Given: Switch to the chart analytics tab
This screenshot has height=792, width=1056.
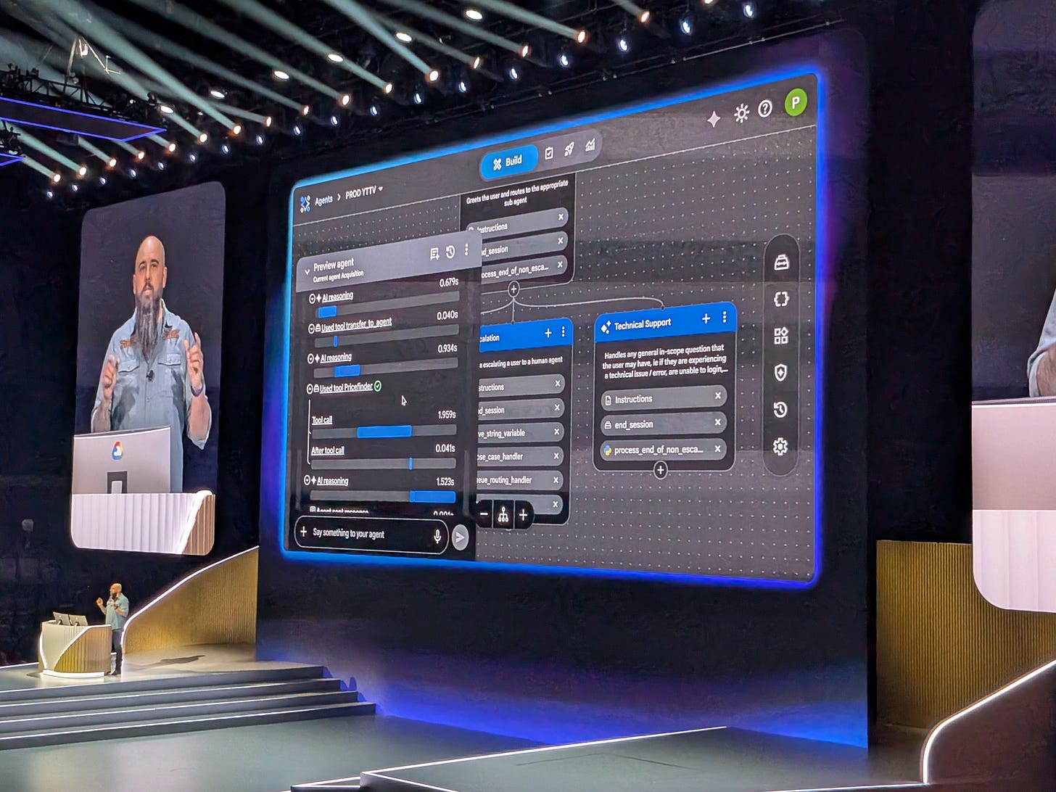Looking at the screenshot, I should 590,144.
